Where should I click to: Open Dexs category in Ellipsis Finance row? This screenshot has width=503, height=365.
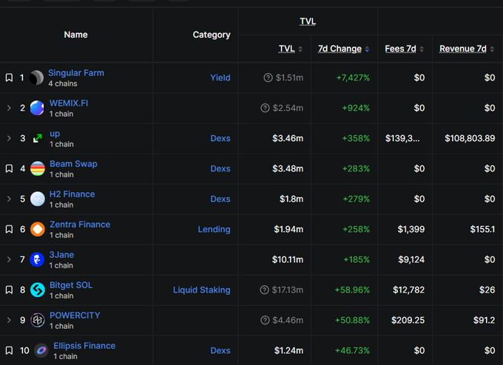(x=220, y=350)
